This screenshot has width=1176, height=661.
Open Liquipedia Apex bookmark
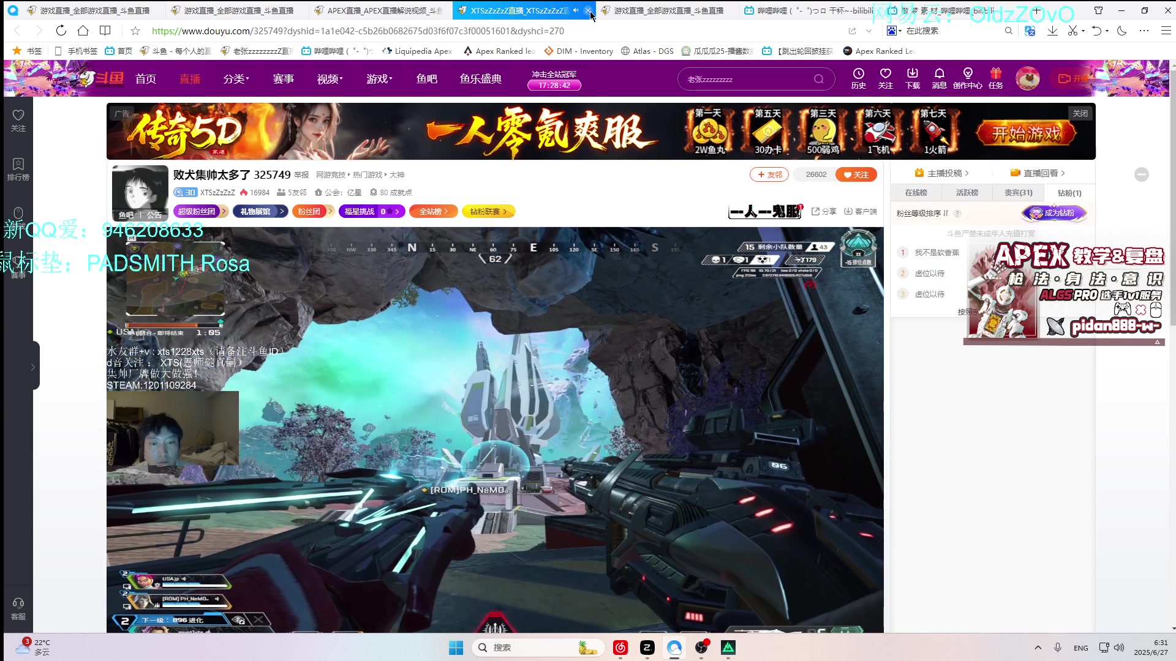417,51
